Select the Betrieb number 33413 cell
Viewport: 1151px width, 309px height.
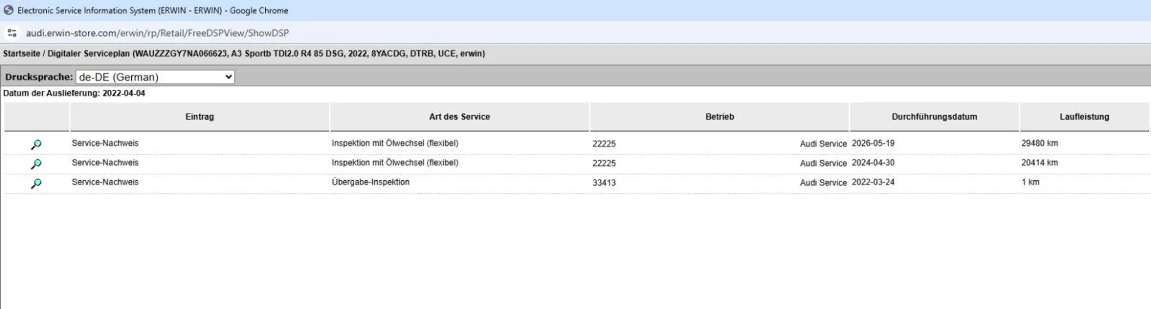(x=604, y=183)
